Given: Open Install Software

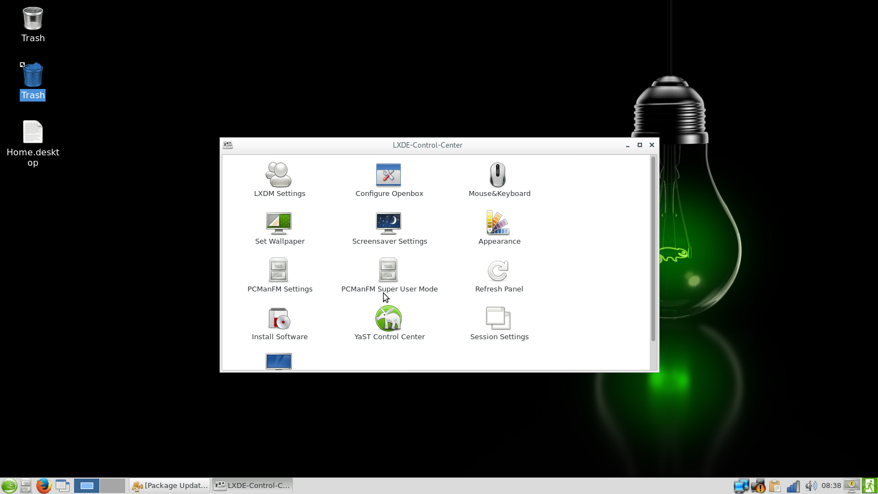Looking at the screenshot, I should tap(279, 319).
